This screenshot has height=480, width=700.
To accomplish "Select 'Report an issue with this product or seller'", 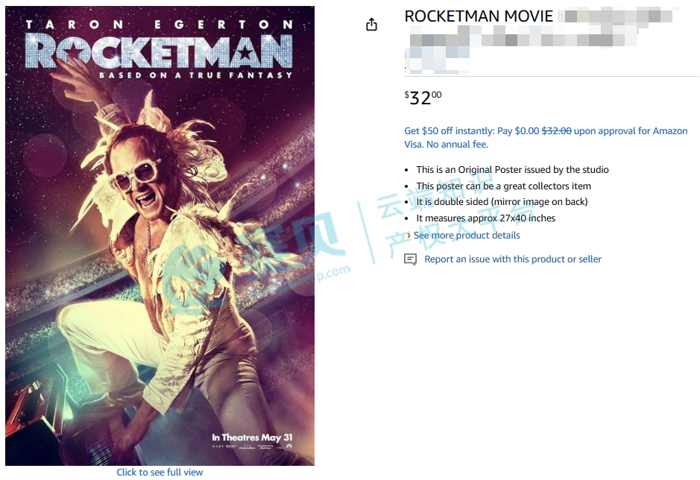I will 513,259.
